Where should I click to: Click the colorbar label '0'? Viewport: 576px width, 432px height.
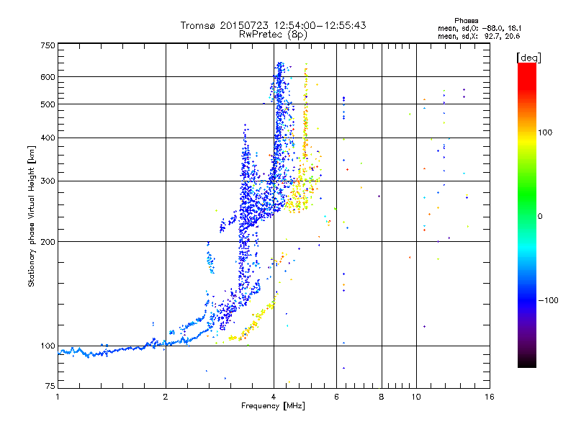click(x=539, y=216)
